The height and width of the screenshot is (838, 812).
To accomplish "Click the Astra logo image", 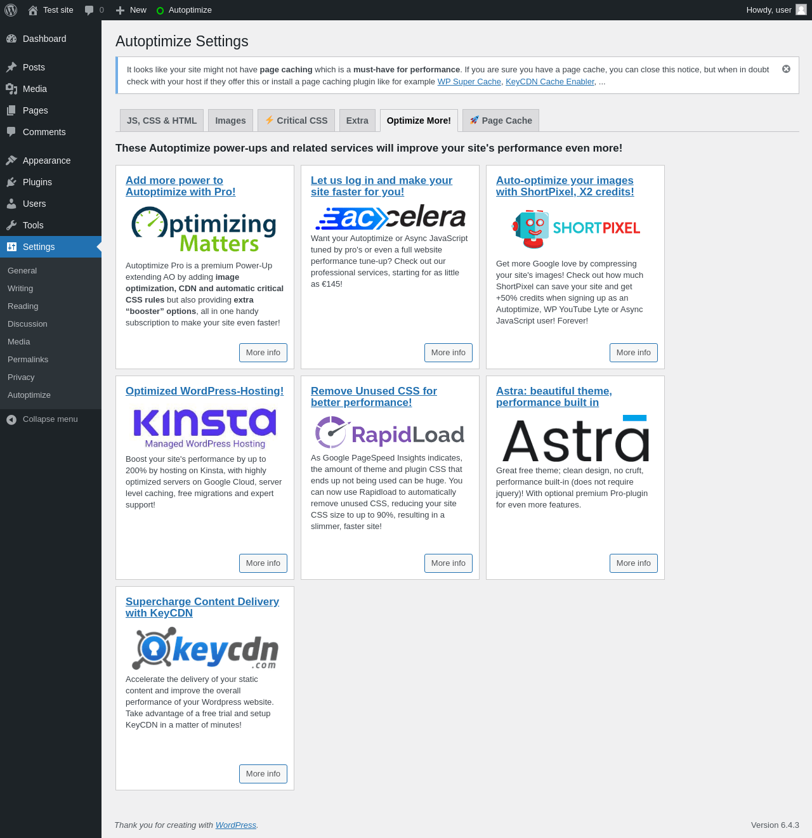I will (575, 438).
